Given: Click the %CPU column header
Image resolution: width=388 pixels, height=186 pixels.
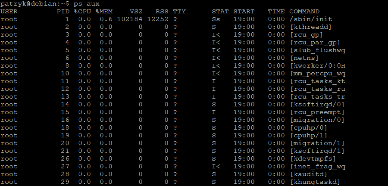Looking at the screenshot, I should click(82, 11).
